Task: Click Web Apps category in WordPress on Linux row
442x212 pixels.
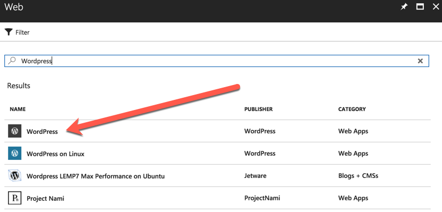Action: [x=353, y=154]
